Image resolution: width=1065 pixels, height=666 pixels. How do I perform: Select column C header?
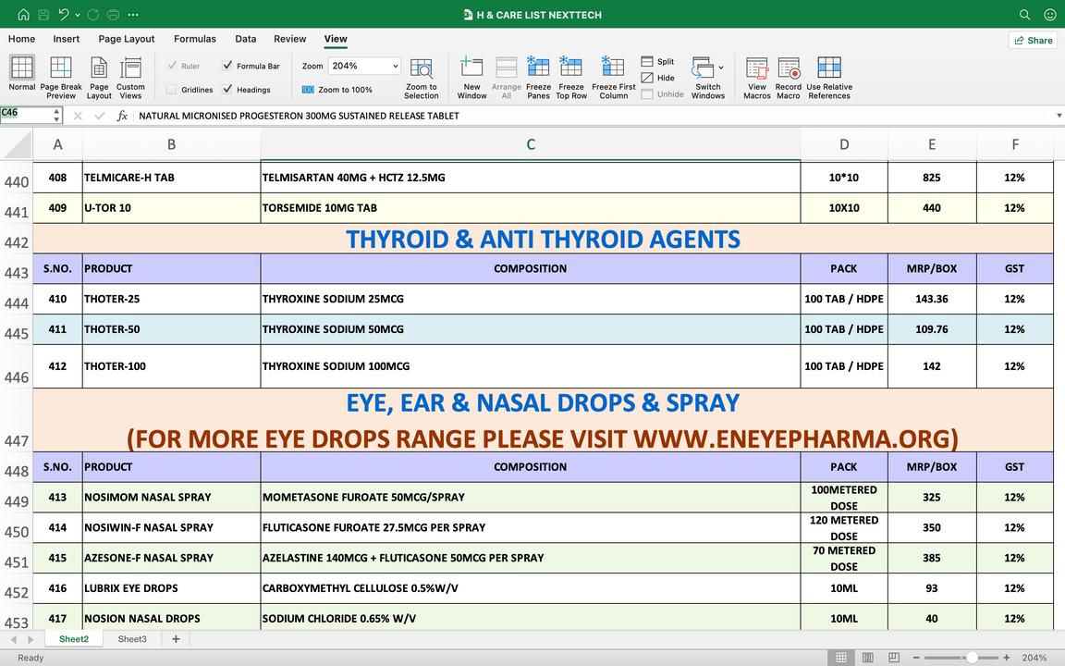point(531,144)
